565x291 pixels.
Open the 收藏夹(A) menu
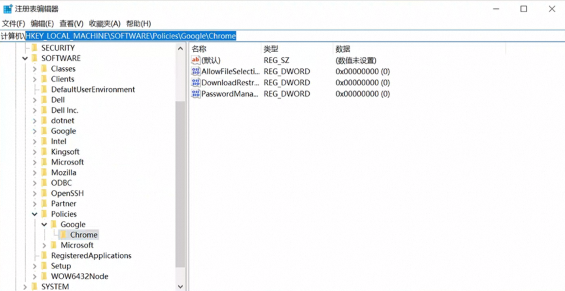[105, 24]
